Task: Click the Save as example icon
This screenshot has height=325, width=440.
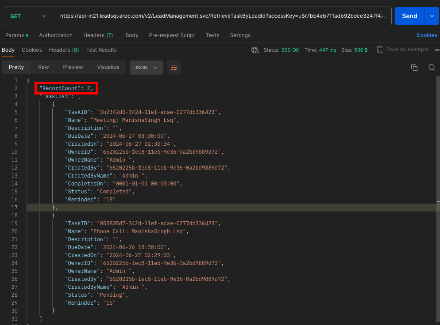Action: [x=380, y=49]
